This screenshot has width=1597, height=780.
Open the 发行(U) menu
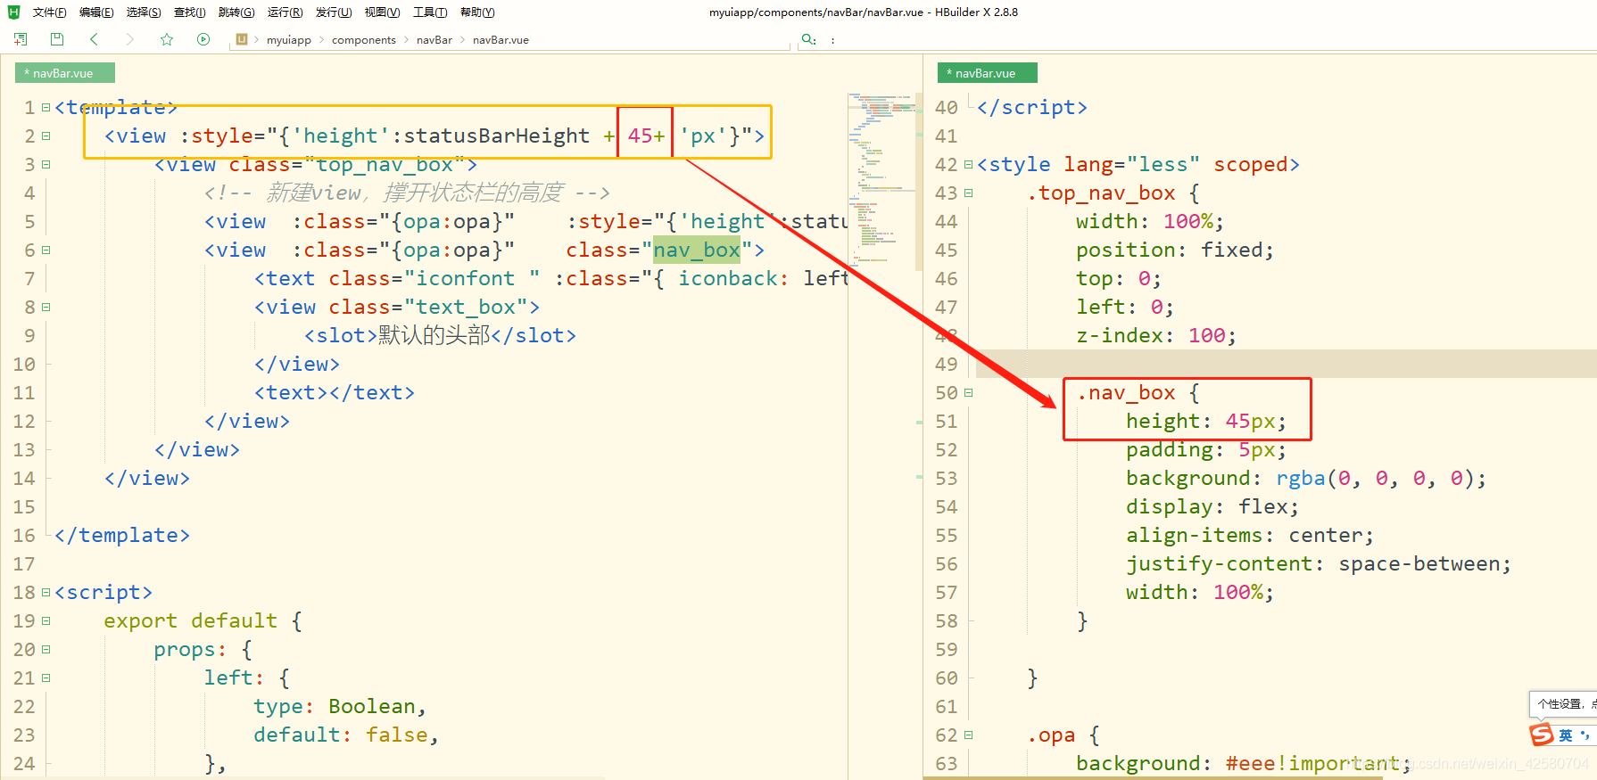point(334,12)
